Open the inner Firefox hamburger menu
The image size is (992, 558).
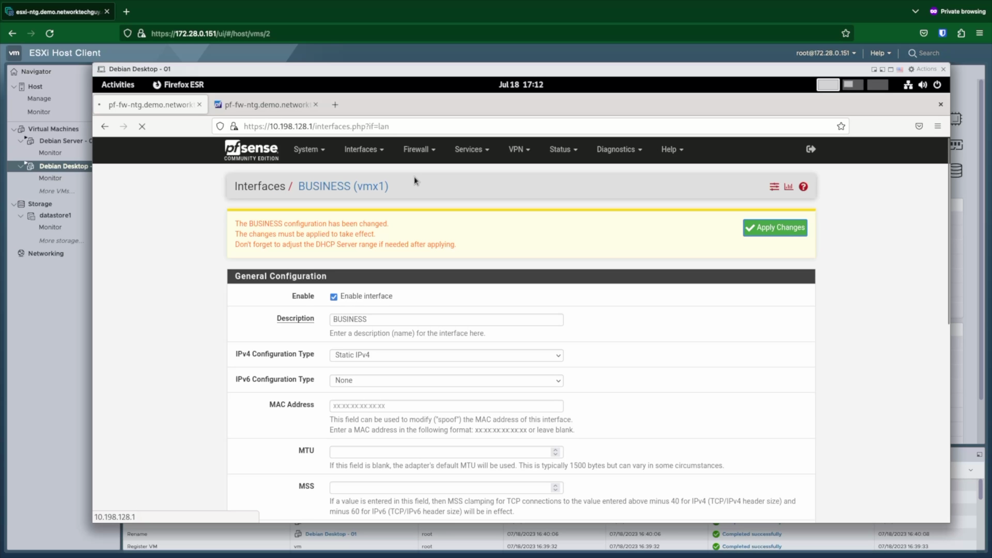938,127
